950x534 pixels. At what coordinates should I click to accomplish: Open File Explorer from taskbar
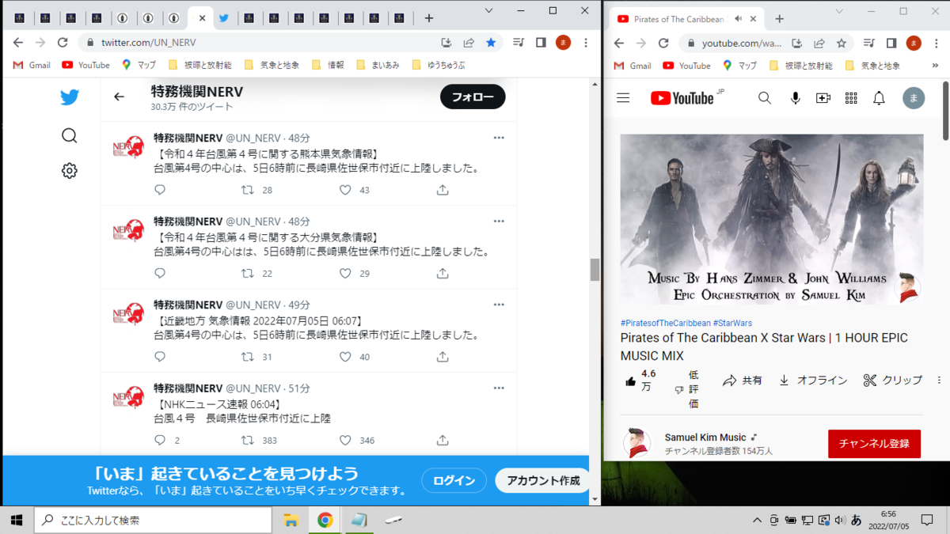click(x=291, y=520)
